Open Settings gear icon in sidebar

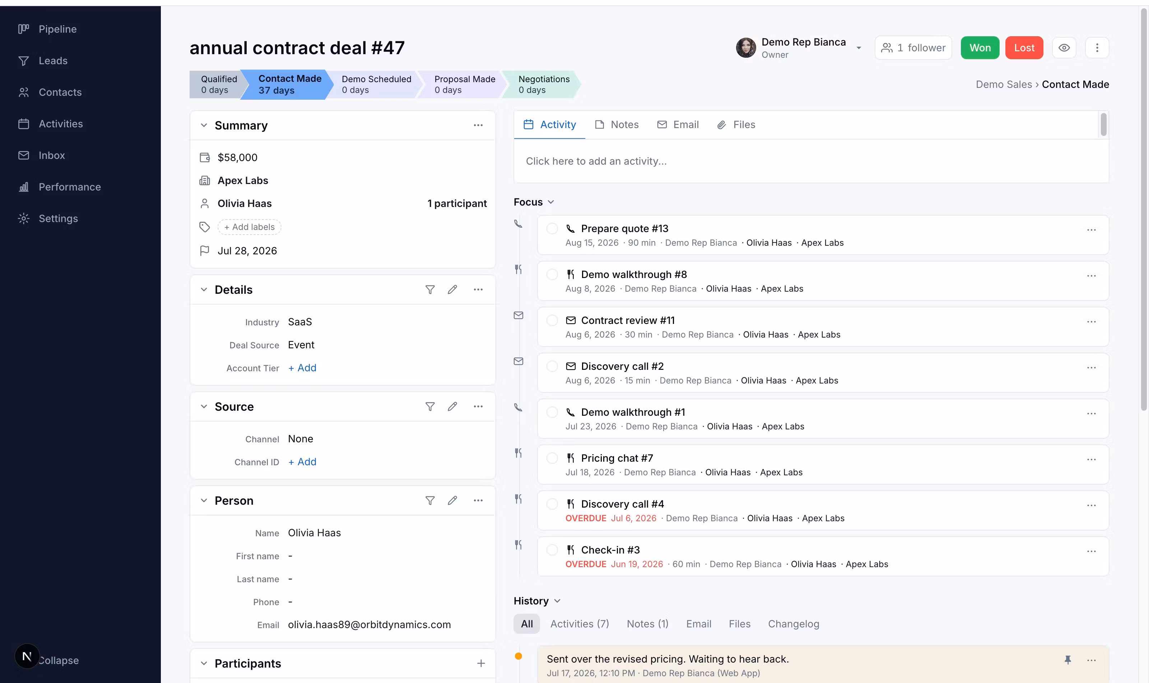point(23,218)
